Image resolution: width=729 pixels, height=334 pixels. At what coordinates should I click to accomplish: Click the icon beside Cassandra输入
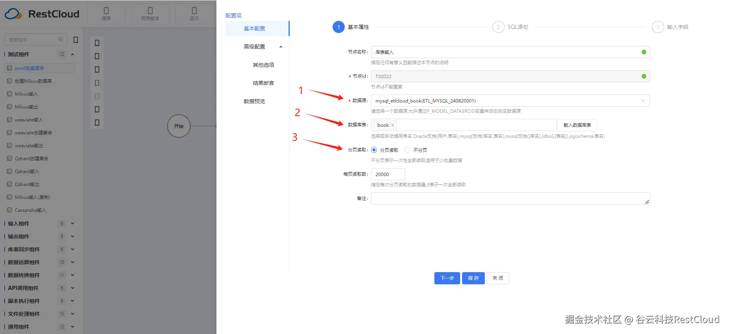(x=9, y=210)
